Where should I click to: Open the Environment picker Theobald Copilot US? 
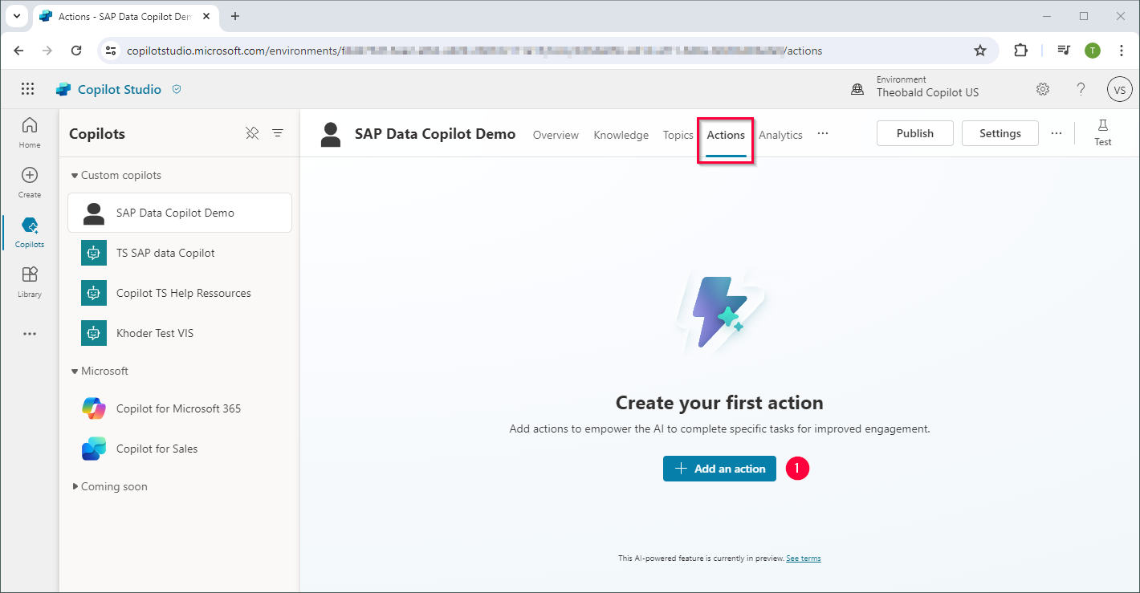pyautogui.click(x=927, y=87)
